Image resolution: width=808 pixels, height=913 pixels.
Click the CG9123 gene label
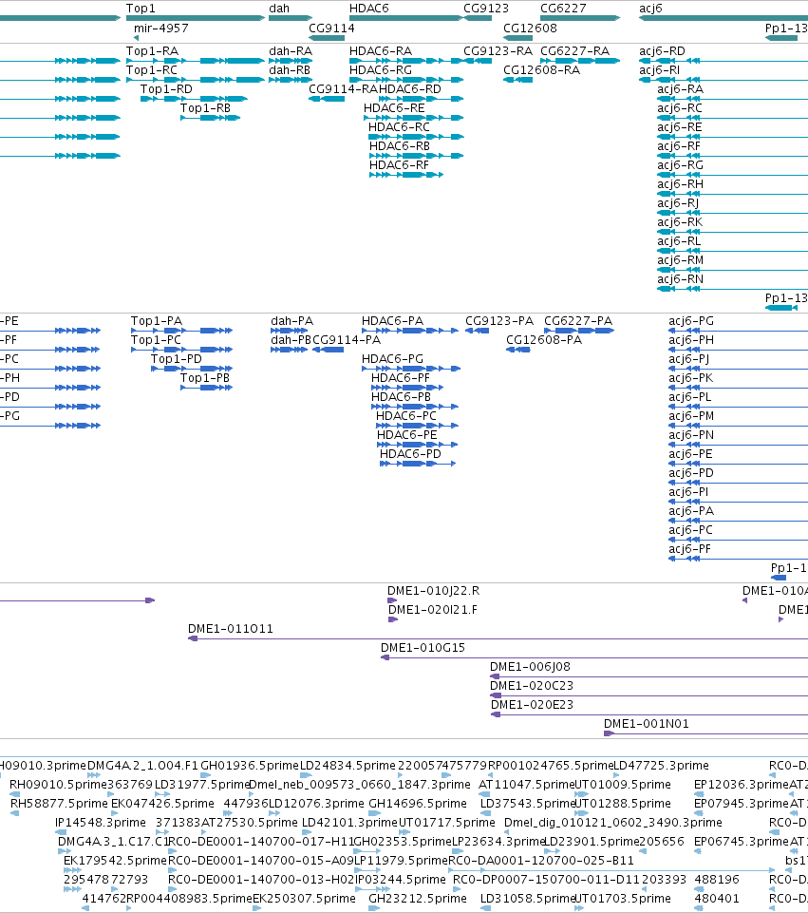click(x=486, y=9)
